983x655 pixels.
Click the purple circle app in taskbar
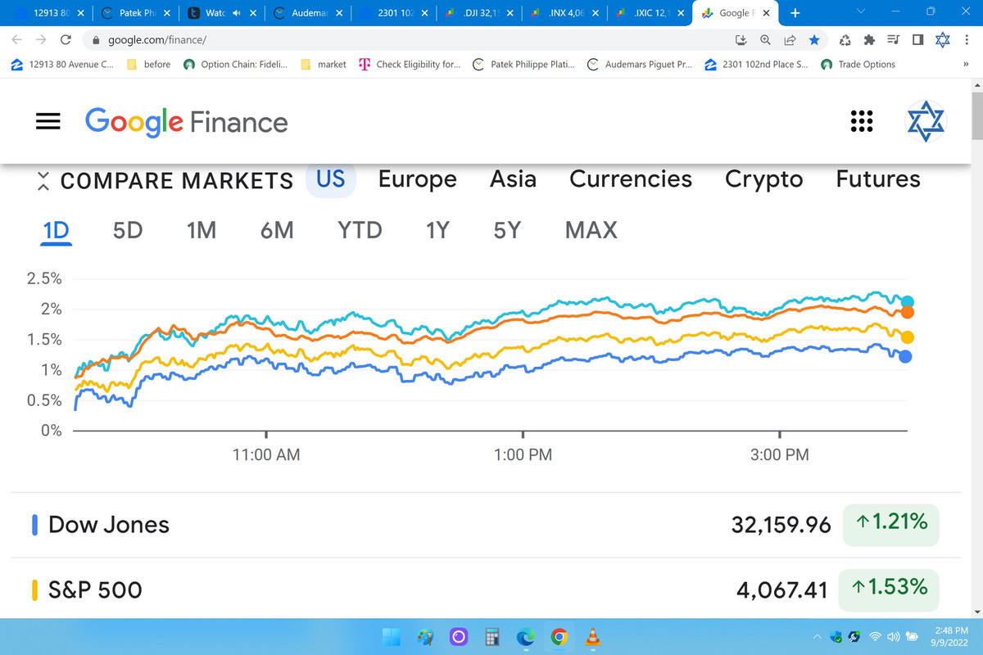[x=459, y=636]
